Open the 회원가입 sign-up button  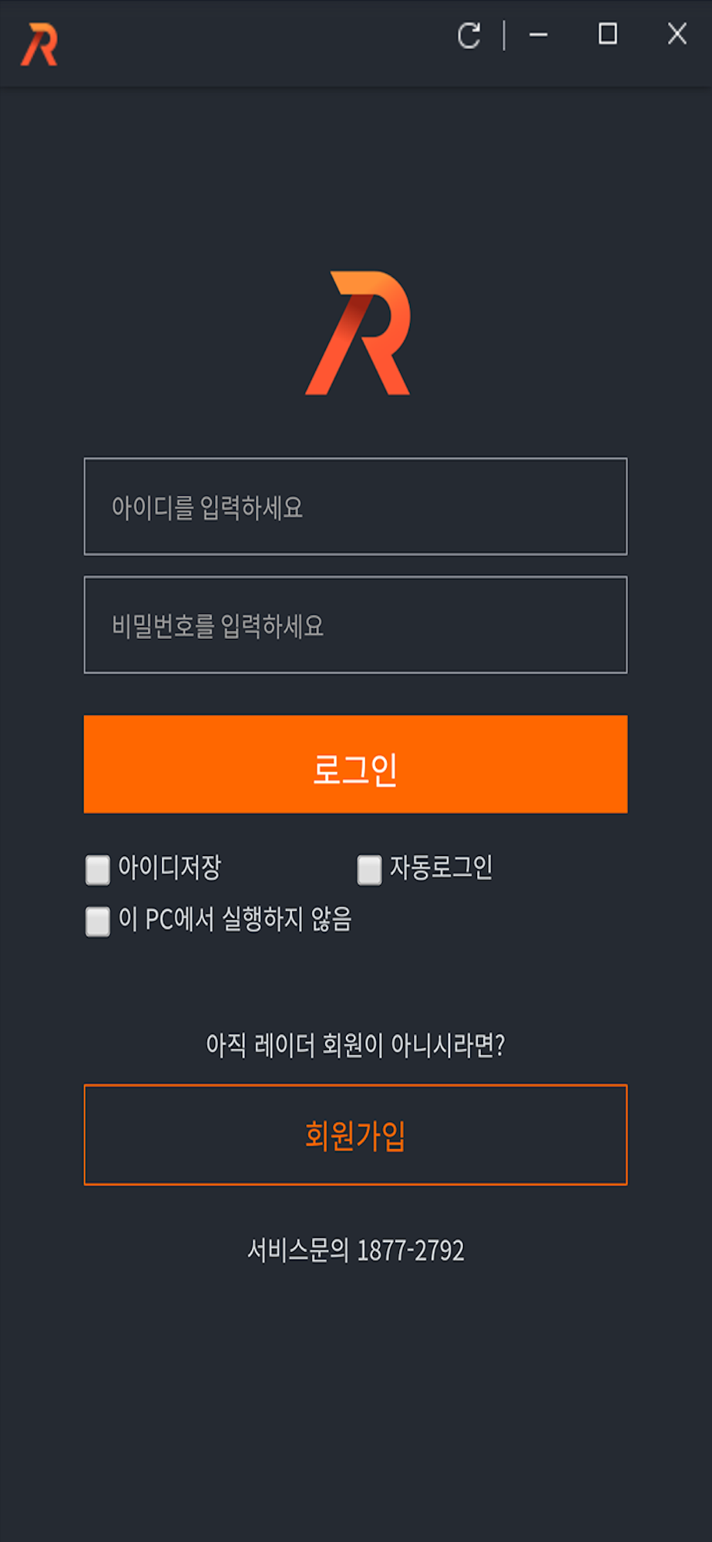tap(355, 1134)
